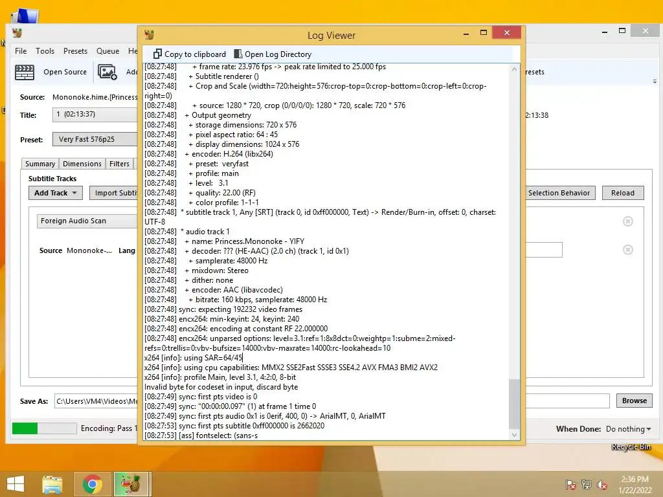
Task: Switch to the Dimensions tab
Action: pyautogui.click(x=82, y=164)
